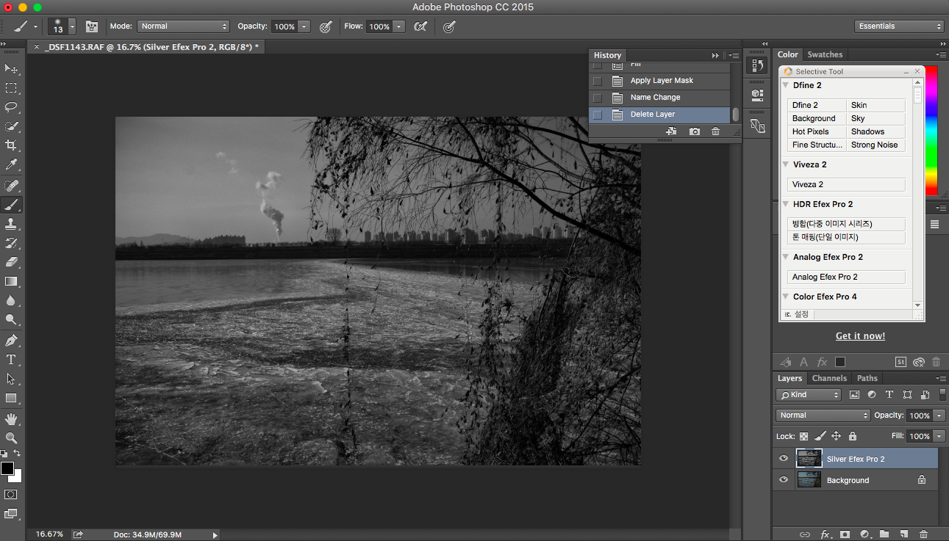Open the layer Kind filter dropdown
Viewport: 949px width, 541px height.
pos(809,395)
